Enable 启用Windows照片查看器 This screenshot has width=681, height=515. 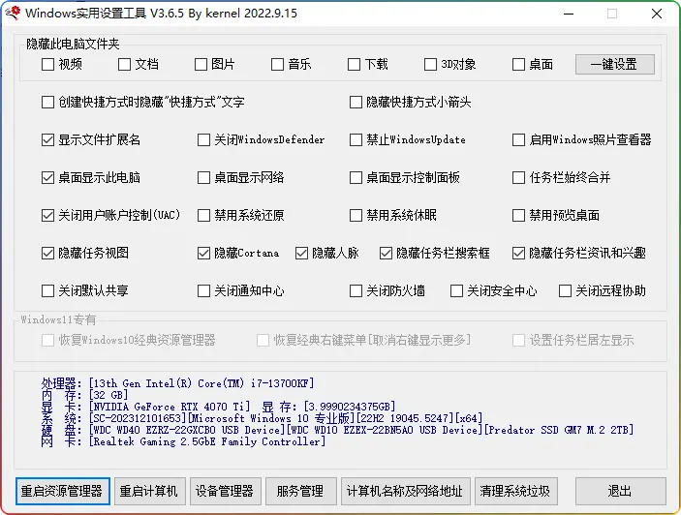(518, 139)
